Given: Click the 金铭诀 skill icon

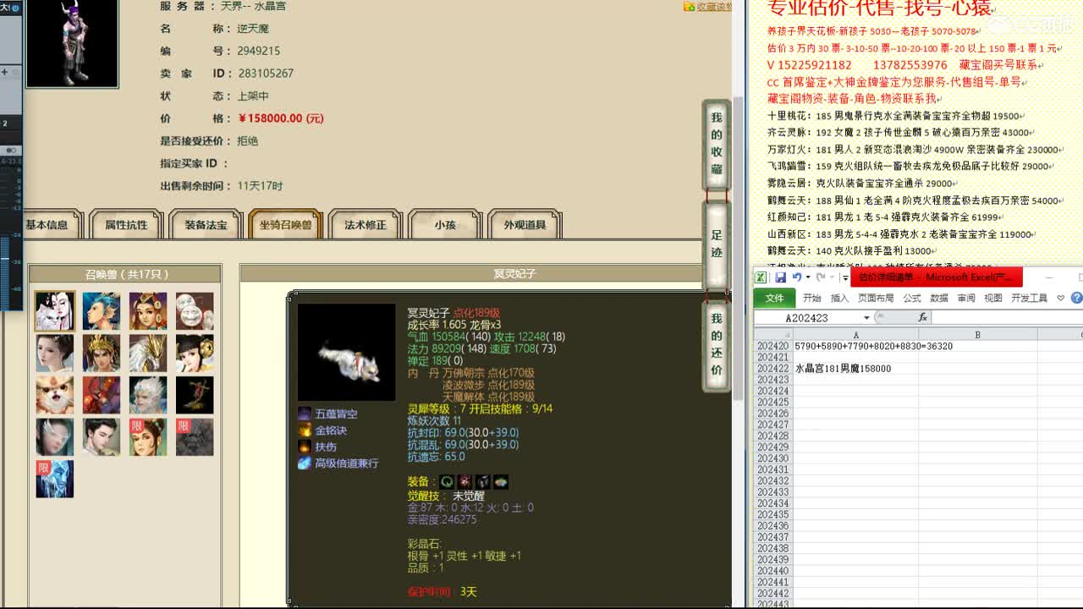Looking at the screenshot, I should pos(305,430).
